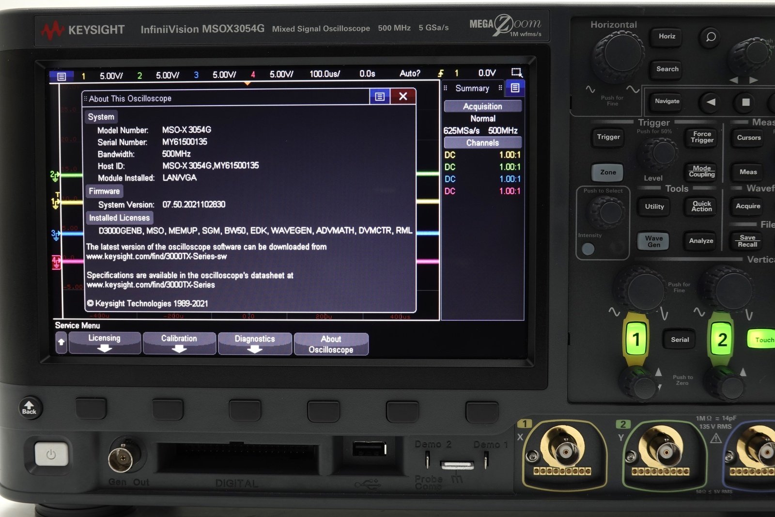The width and height of the screenshot is (775, 517).
Task: Push the Navigate button
Action: click(667, 102)
